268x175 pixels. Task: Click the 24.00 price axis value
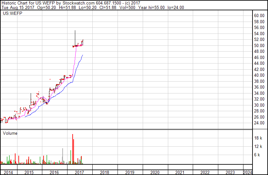(259, 123)
